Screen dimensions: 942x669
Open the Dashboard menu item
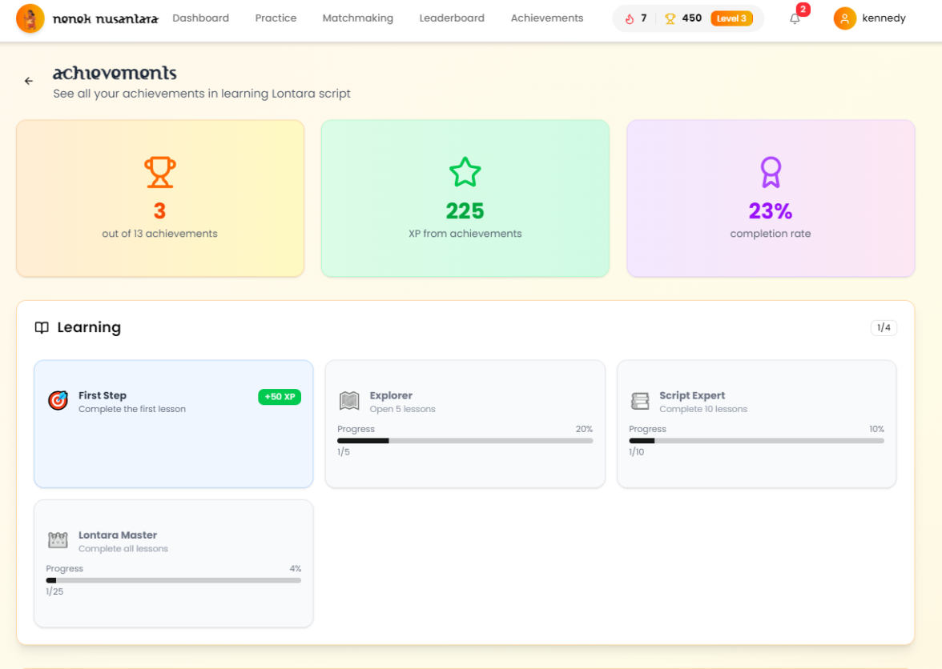click(x=200, y=18)
